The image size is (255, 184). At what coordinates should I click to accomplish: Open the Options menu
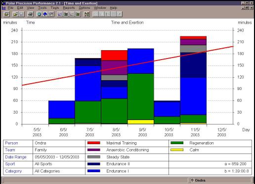click(85, 8)
